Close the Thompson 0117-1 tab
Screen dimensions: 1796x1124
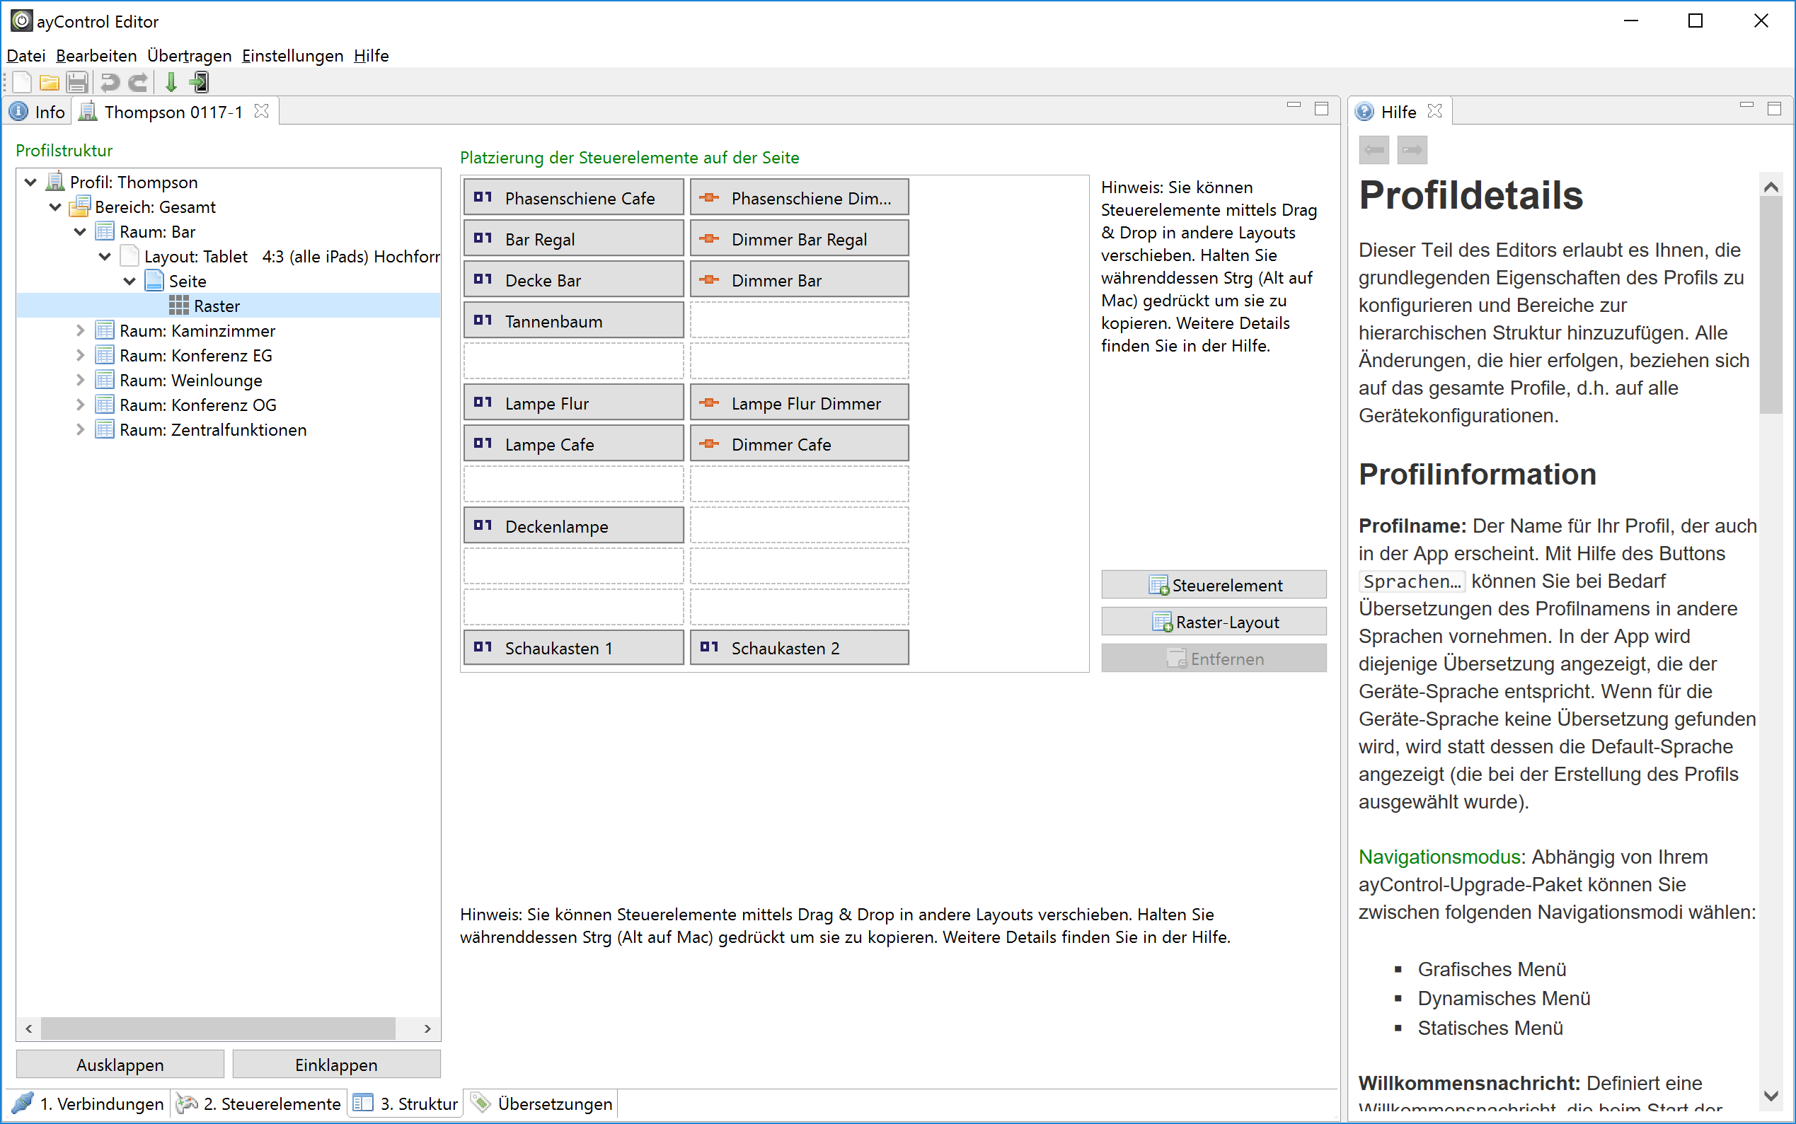tap(261, 111)
